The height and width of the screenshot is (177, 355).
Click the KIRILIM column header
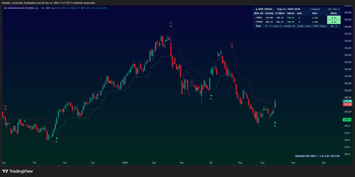tap(291, 13)
